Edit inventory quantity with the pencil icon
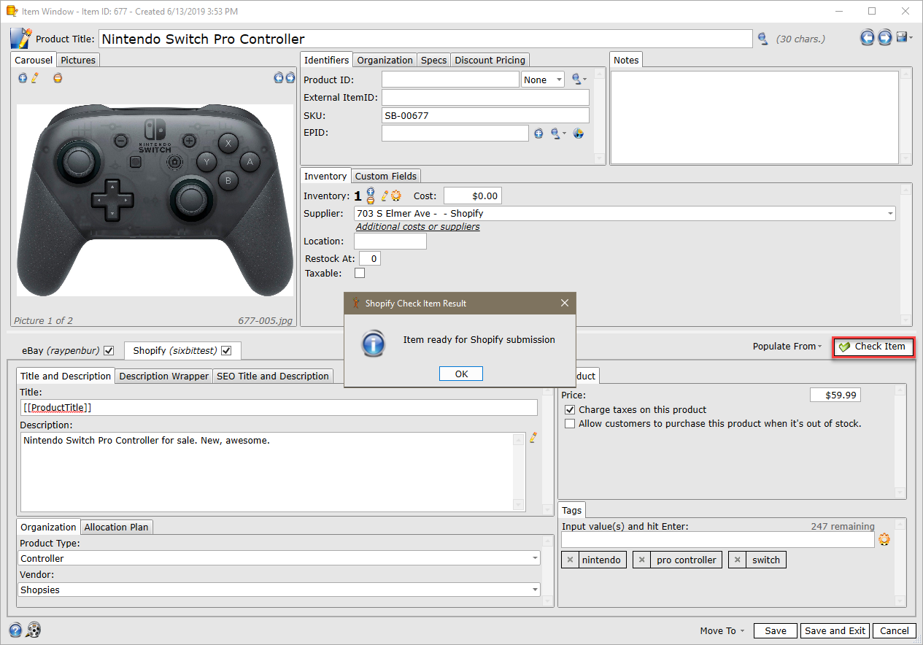This screenshot has height=645, width=923. click(x=385, y=196)
